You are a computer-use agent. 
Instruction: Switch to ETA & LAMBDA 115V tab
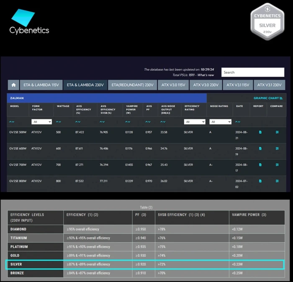coord(41,85)
